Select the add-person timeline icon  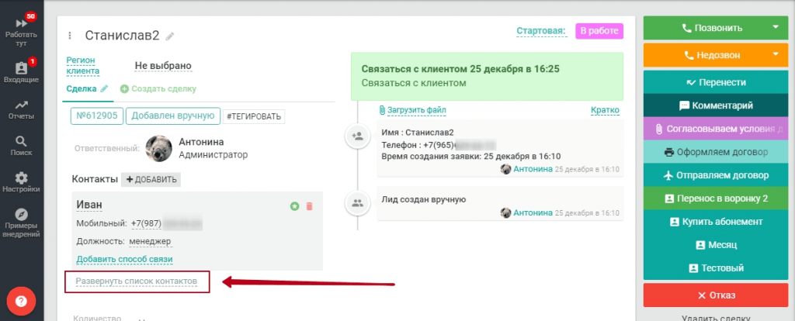tap(357, 136)
